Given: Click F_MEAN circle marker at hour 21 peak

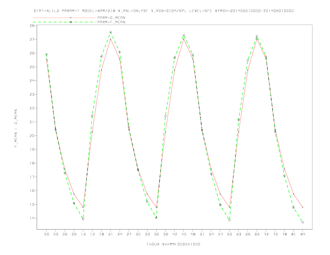Looking at the screenshot, I should click(110, 32).
